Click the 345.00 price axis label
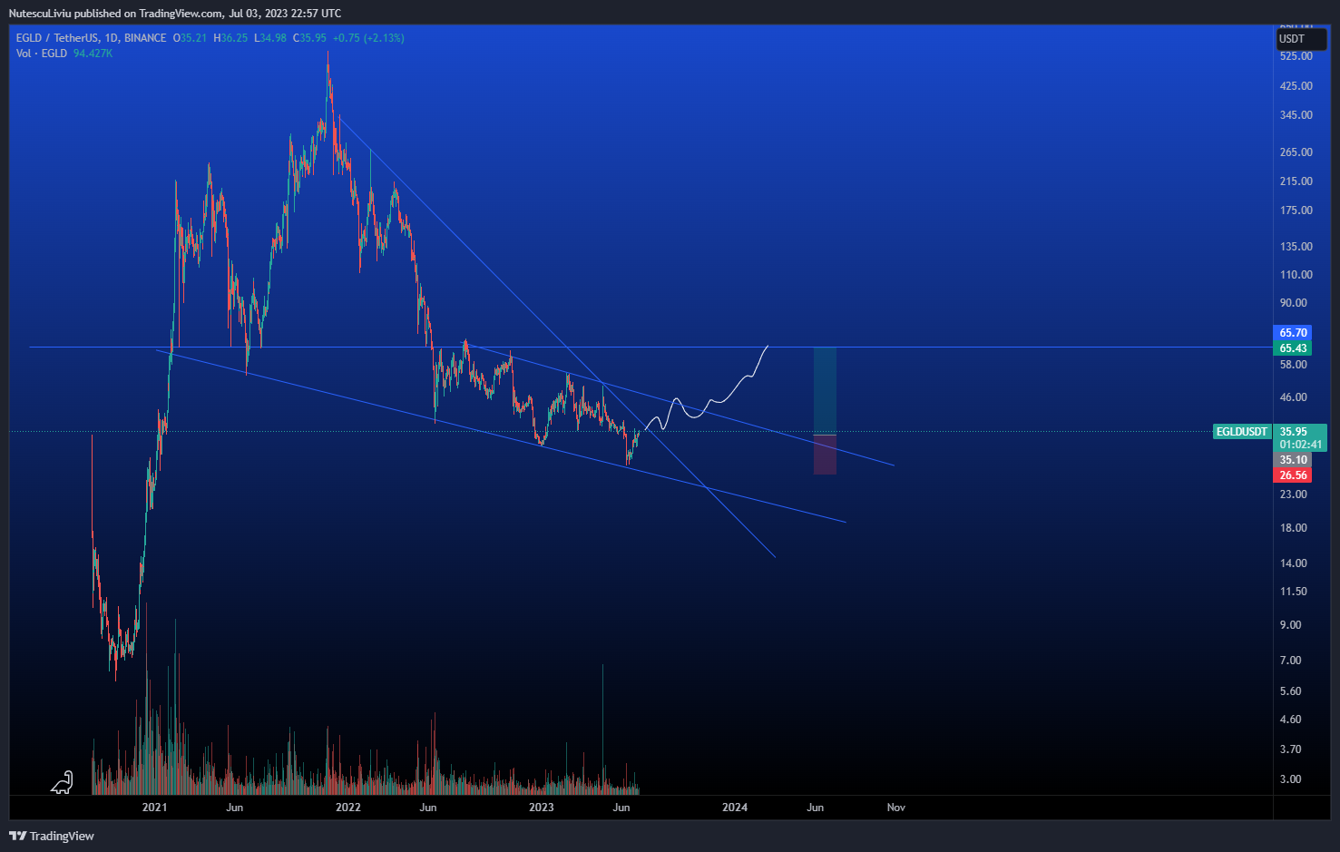Screen dimensions: 1340x852 coord(1296,115)
